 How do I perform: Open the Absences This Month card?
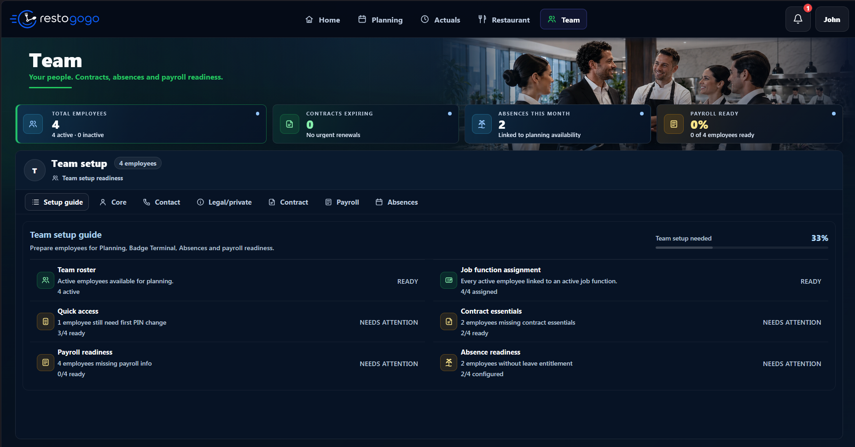tap(558, 124)
